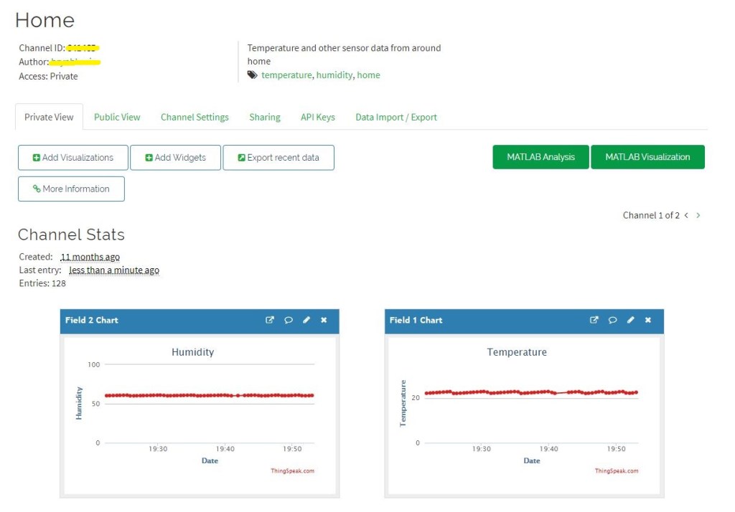Screen dimensions: 735x512
Task: Remove the Field 1 Chart widget
Action: pyautogui.click(x=648, y=321)
